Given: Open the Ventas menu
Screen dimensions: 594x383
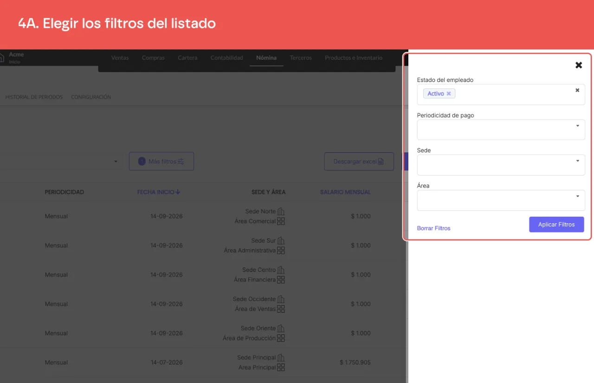Looking at the screenshot, I should click(x=120, y=58).
